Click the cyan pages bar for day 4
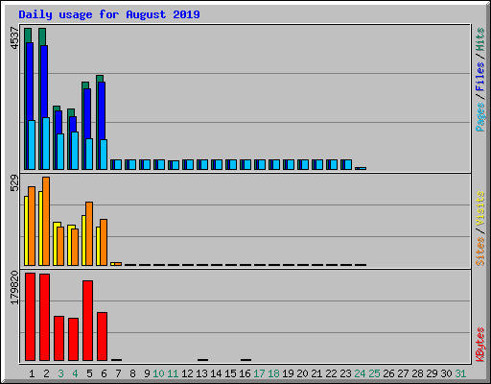 click(75, 151)
